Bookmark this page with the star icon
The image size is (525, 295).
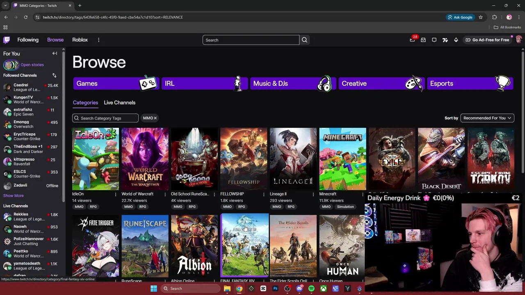[x=481, y=17]
